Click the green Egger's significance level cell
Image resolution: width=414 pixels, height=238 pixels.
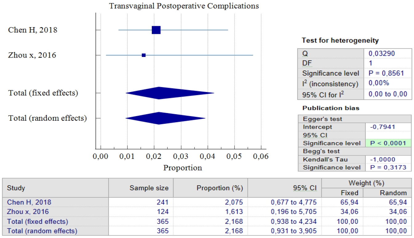[388, 143]
